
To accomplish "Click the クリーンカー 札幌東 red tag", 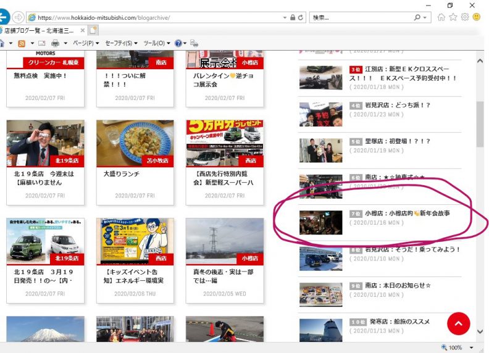I will click(x=53, y=62).
